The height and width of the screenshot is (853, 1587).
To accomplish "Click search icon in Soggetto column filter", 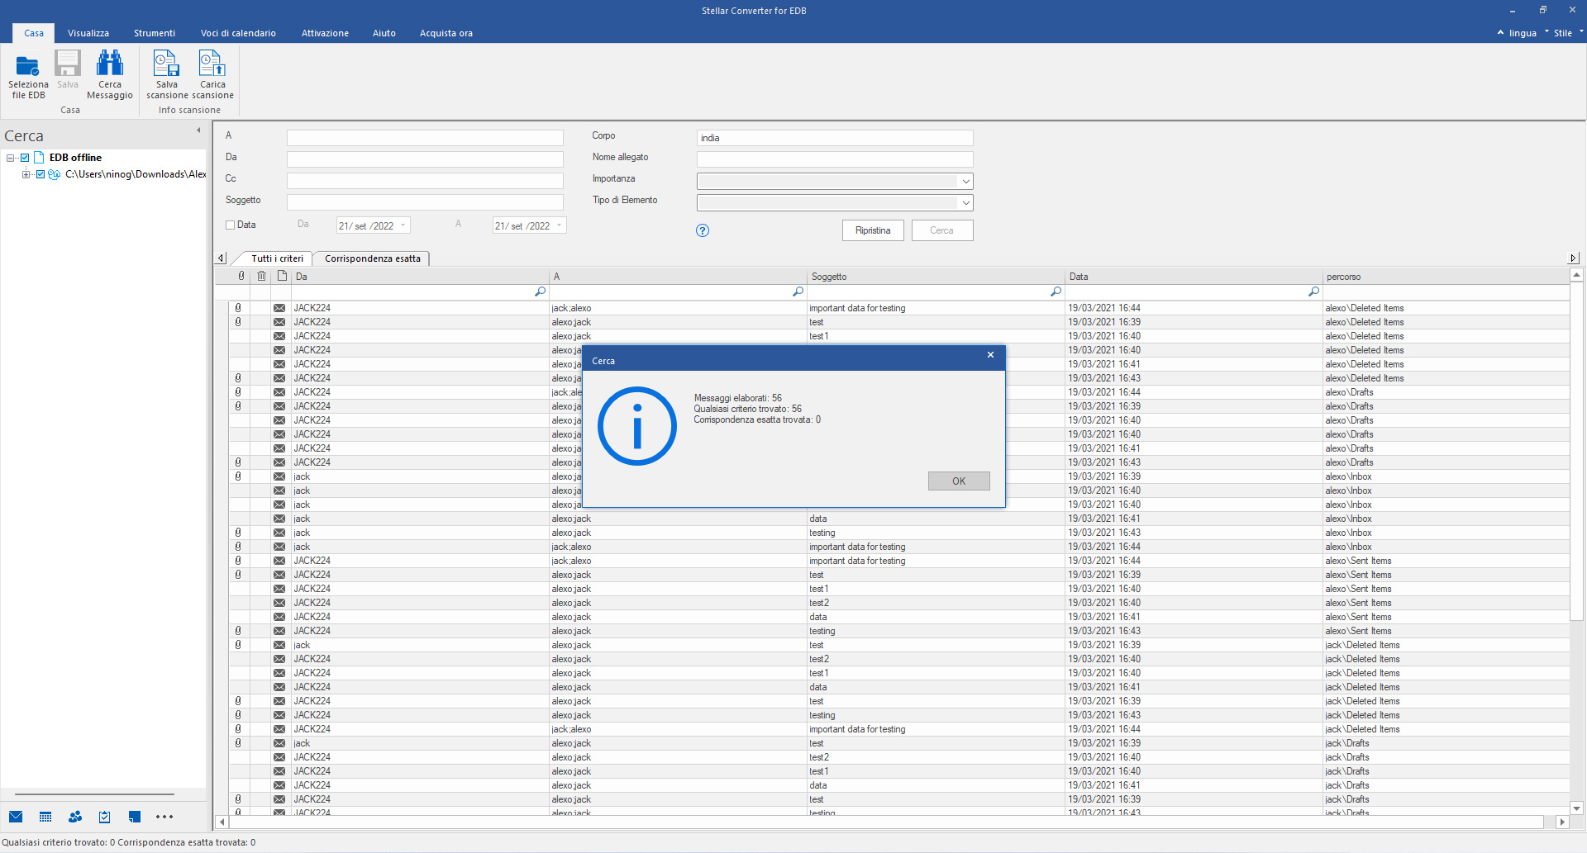I will click(1056, 291).
